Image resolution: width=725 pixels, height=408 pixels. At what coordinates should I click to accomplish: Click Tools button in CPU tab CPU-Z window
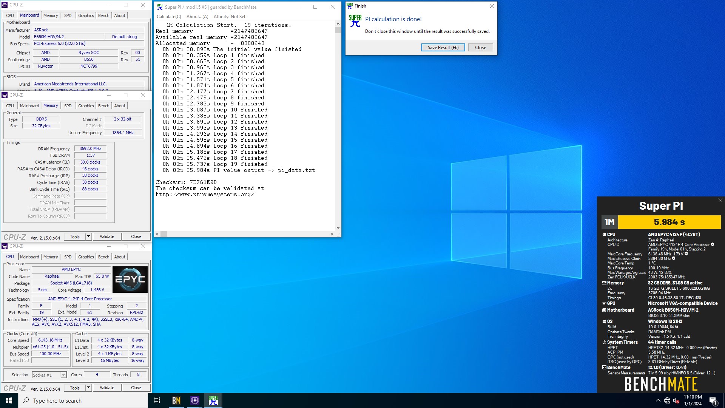[x=75, y=388]
